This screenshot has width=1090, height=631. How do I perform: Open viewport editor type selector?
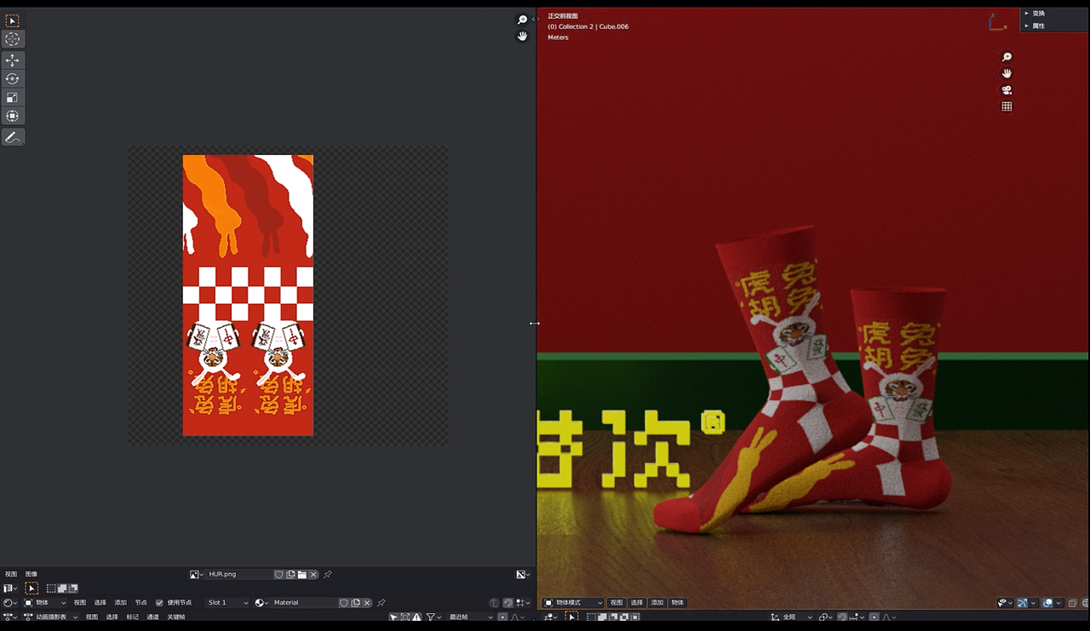click(549, 617)
